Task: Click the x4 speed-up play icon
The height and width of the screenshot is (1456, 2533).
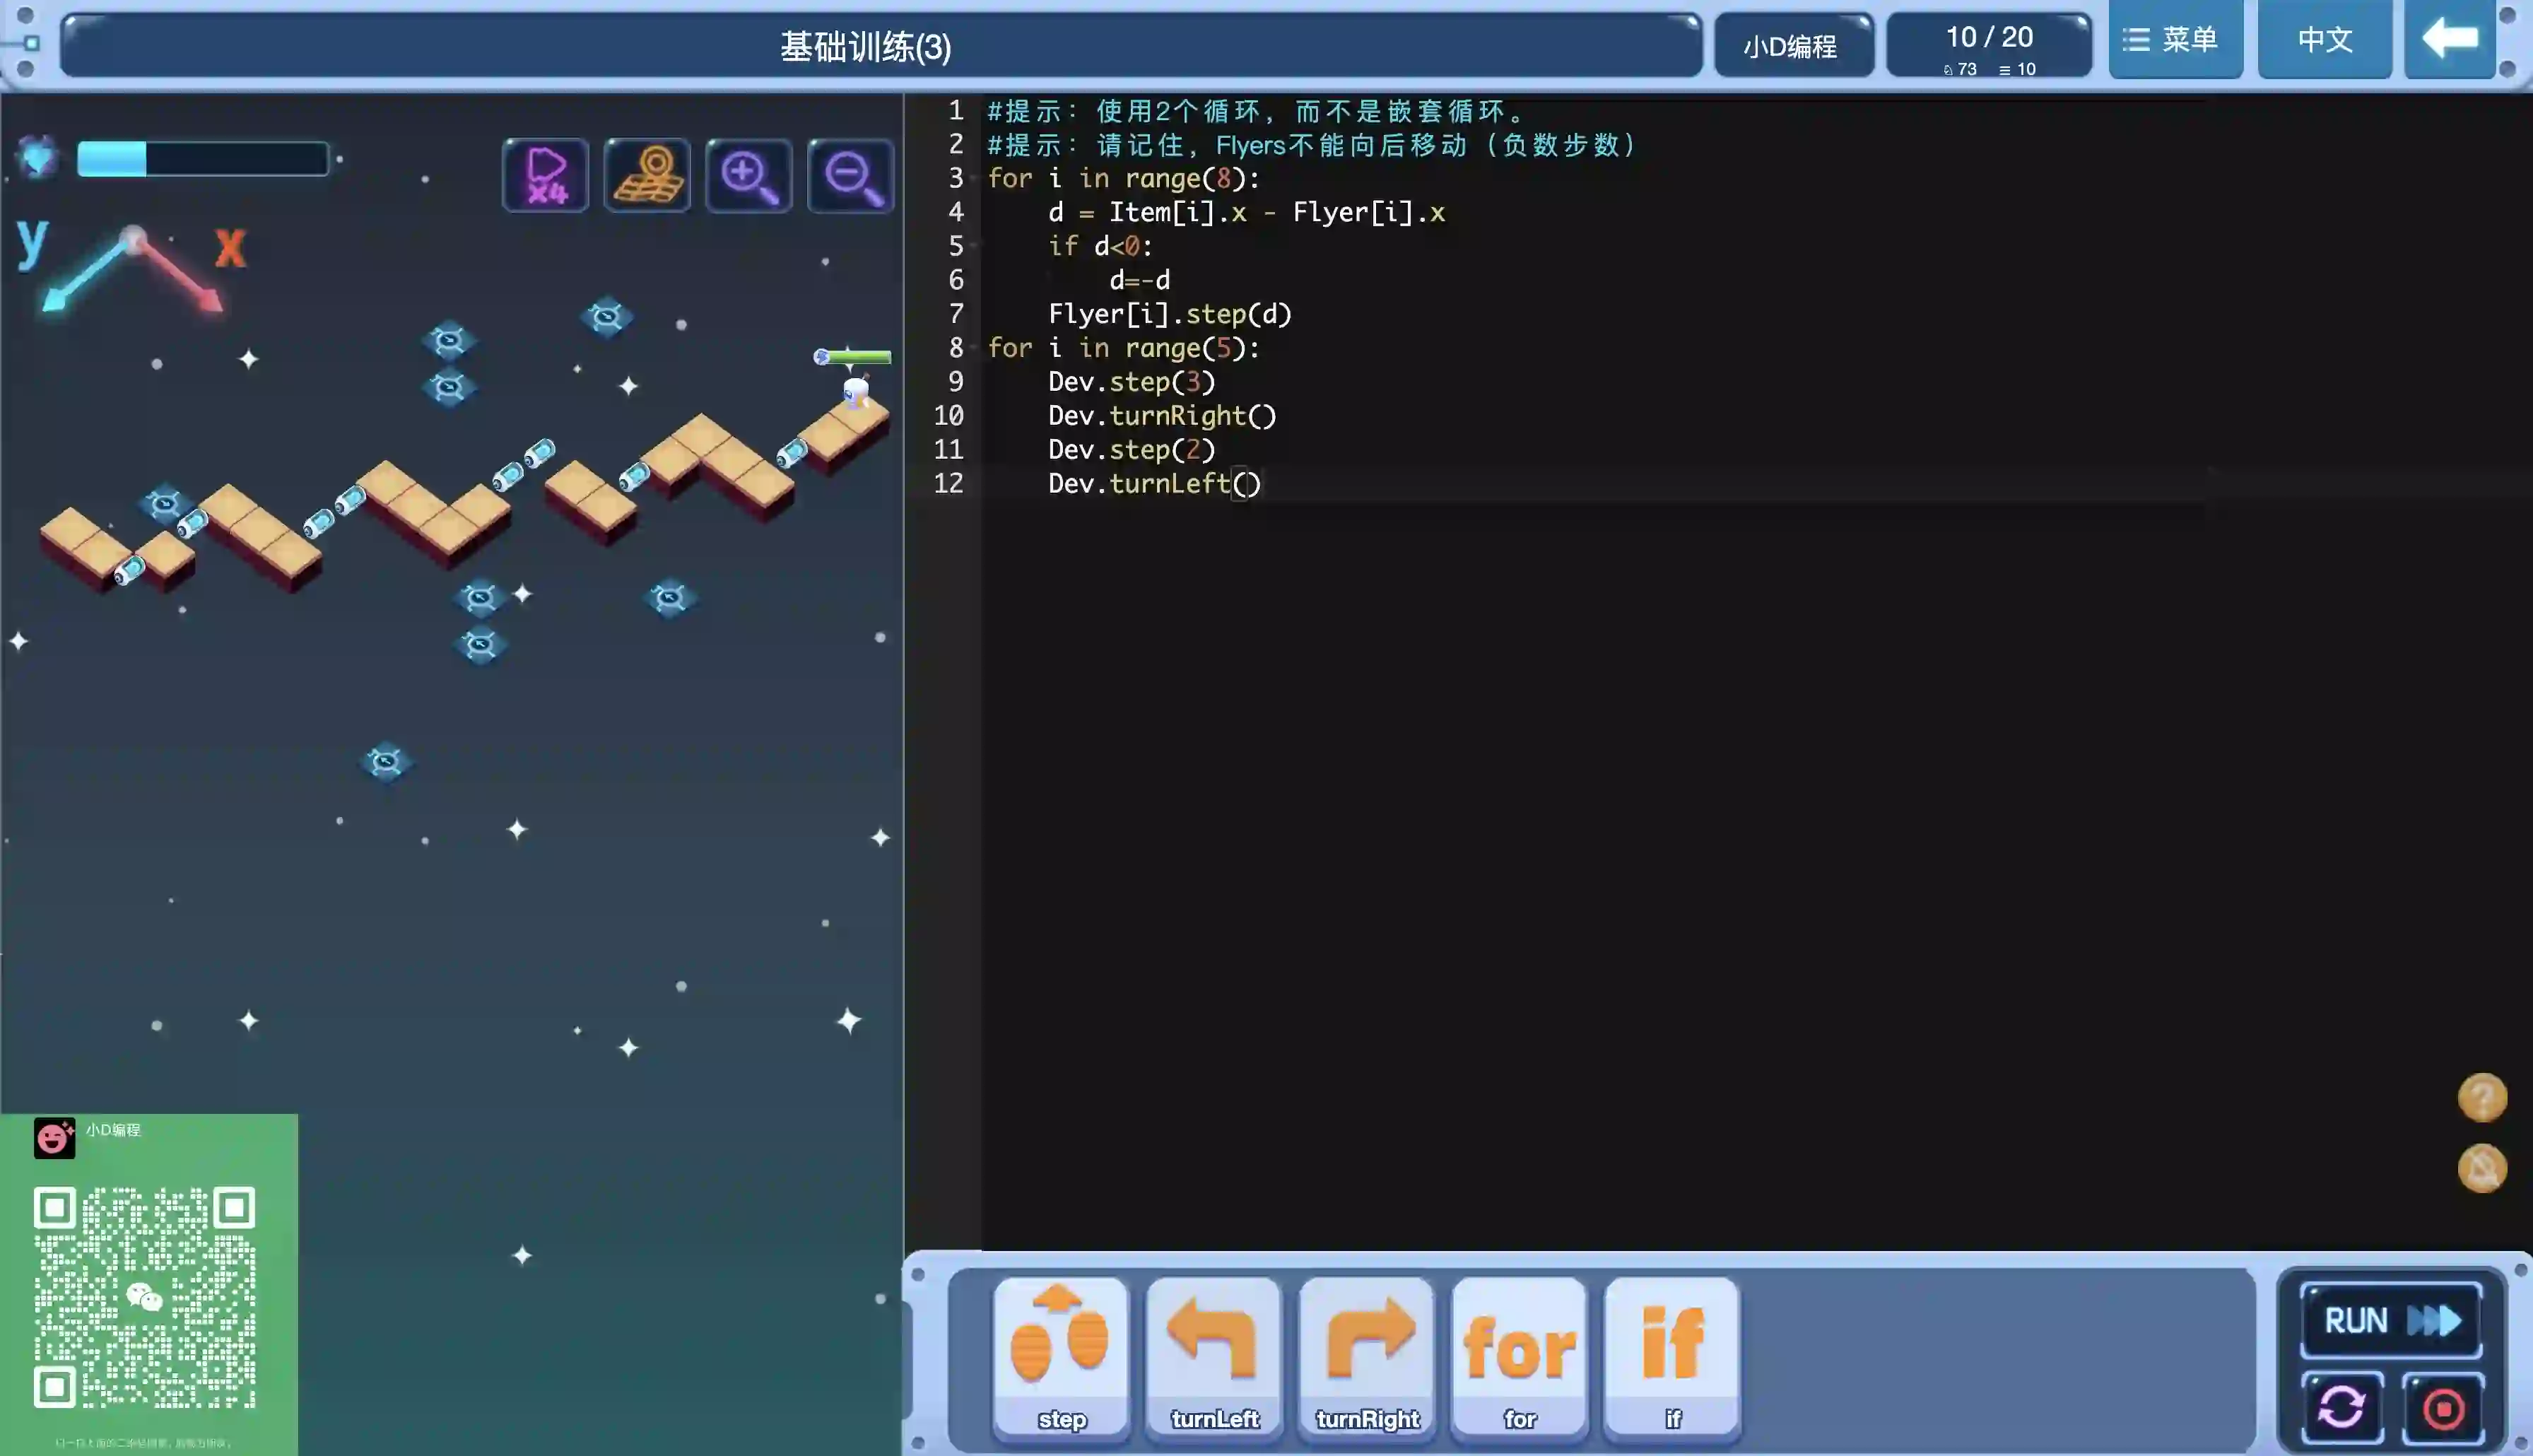Action: [x=546, y=176]
